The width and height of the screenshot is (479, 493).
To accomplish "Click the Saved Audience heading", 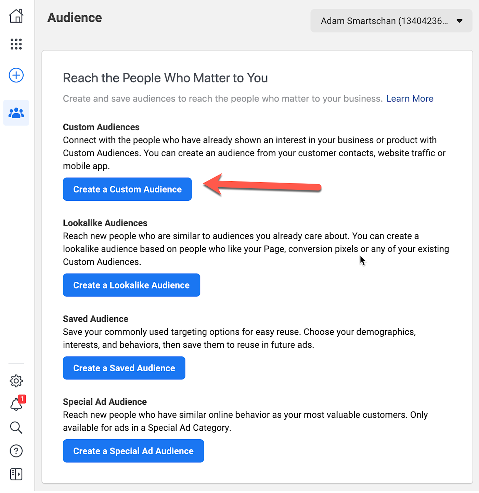I will coord(95,319).
